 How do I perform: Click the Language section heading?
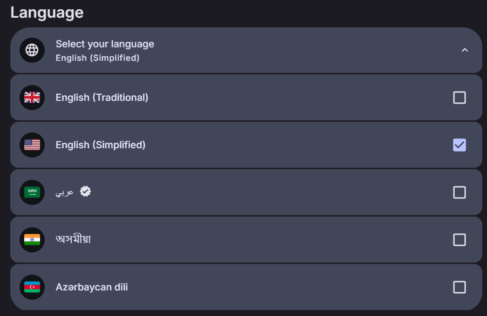(x=47, y=13)
